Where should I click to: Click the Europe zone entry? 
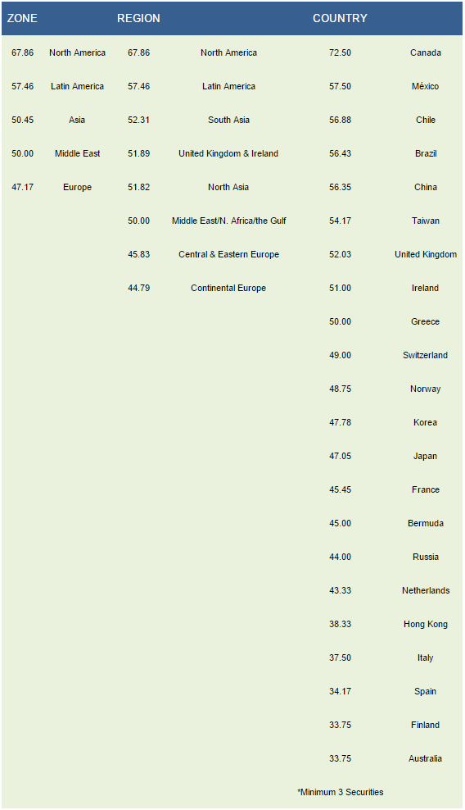(78, 187)
